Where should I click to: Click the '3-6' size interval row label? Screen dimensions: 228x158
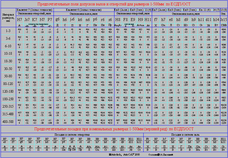[x=8, y=39]
